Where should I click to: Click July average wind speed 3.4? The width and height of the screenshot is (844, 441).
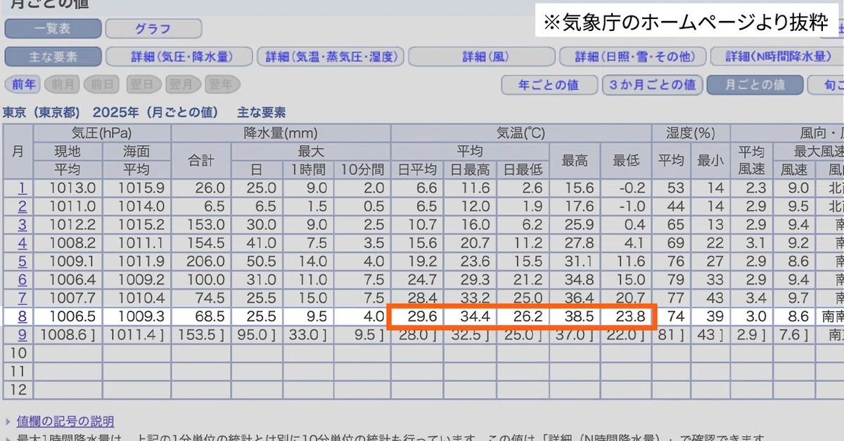tap(757, 297)
